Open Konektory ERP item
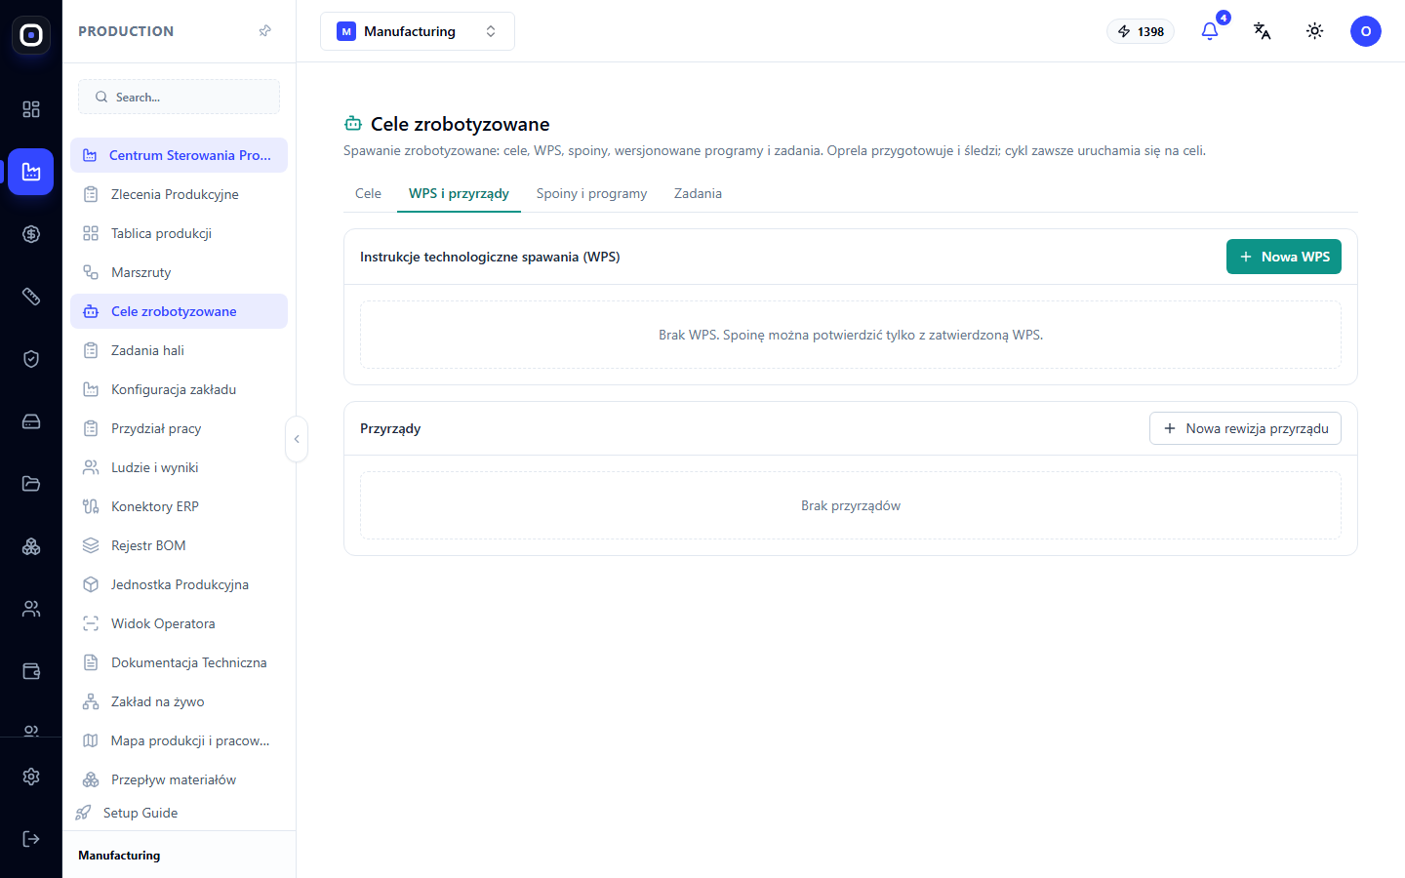Image resolution: width=1405 pixels, height=878 pixels. (179, 506)
